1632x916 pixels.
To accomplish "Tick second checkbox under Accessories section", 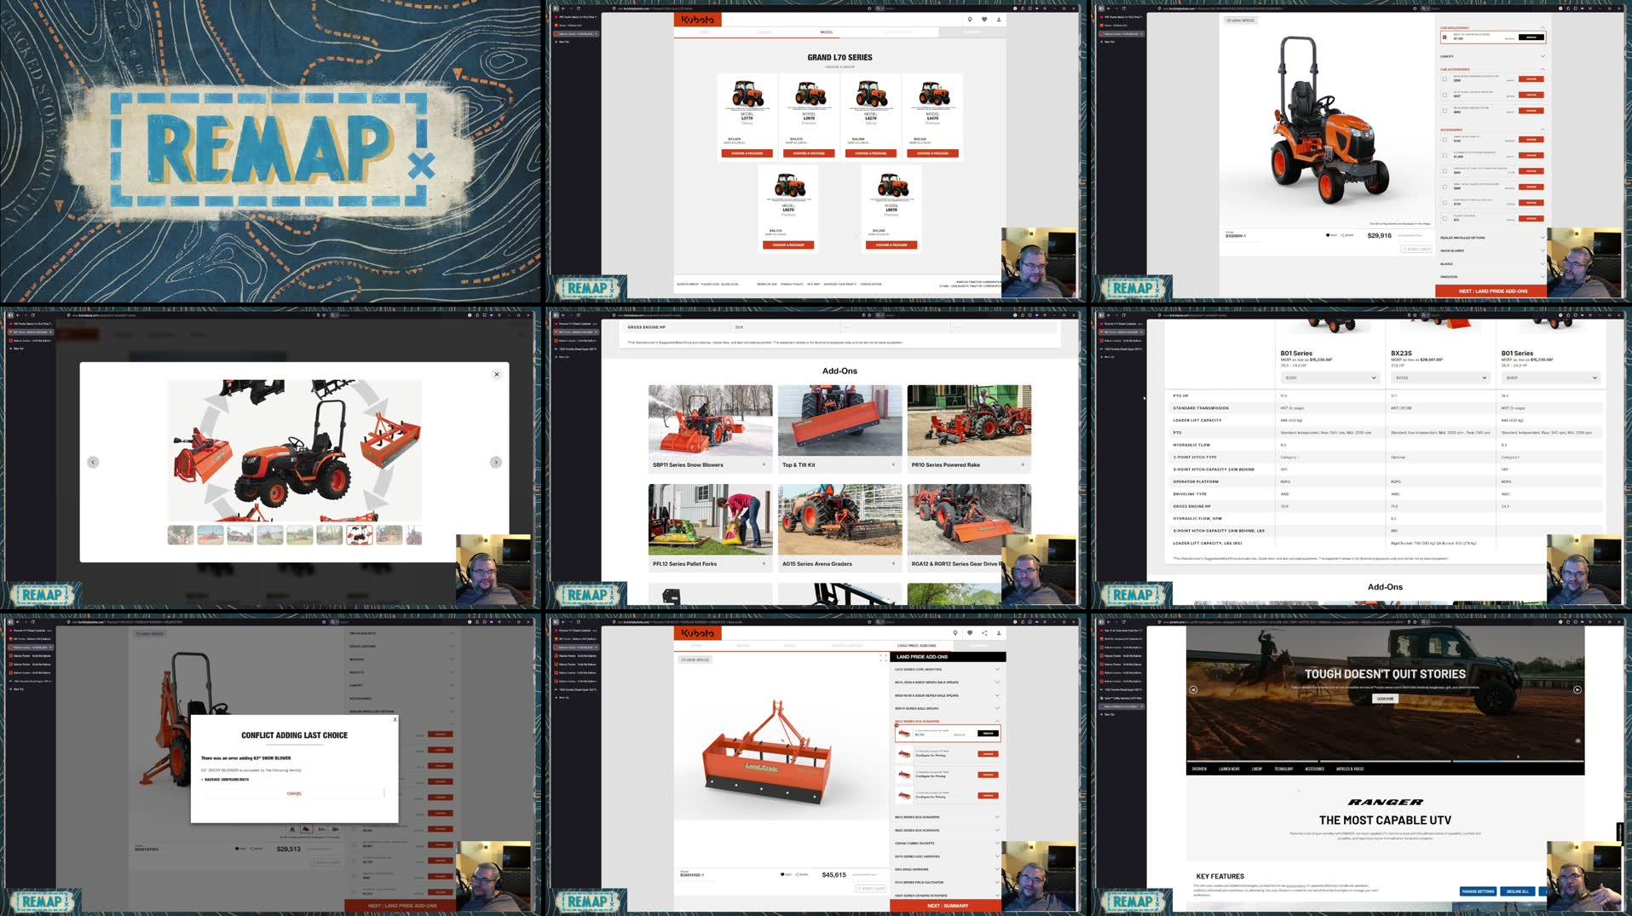I will 1445,155.
